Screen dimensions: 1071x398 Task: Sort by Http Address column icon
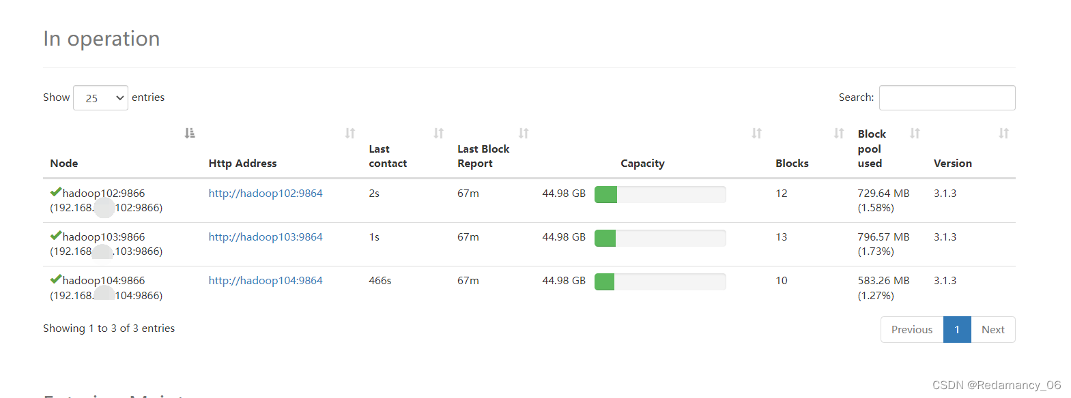350,133
